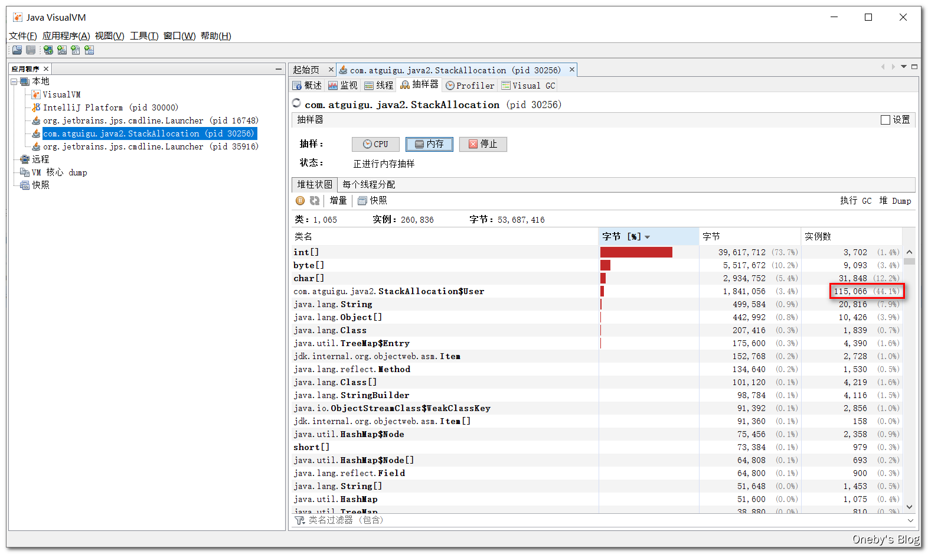Switch to the Visual GC tab
The height and width of the screenshot is (554, 928).
528,86
